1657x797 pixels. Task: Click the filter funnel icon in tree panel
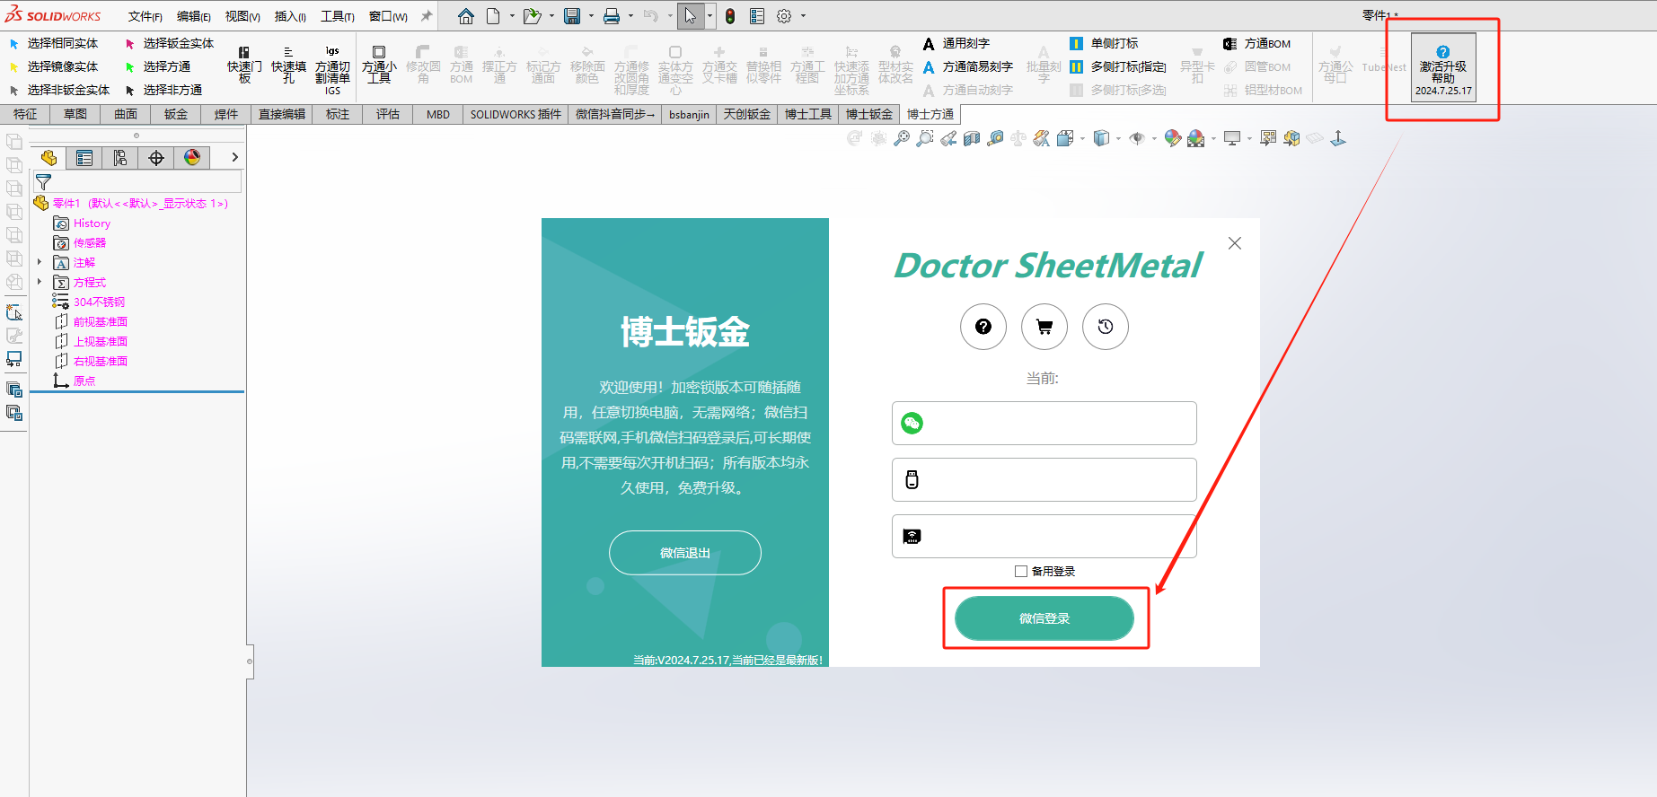click(43, 182)
